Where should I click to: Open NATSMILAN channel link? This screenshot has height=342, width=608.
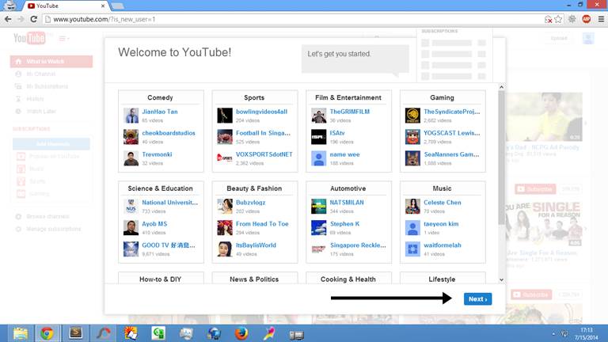[347, 203]
